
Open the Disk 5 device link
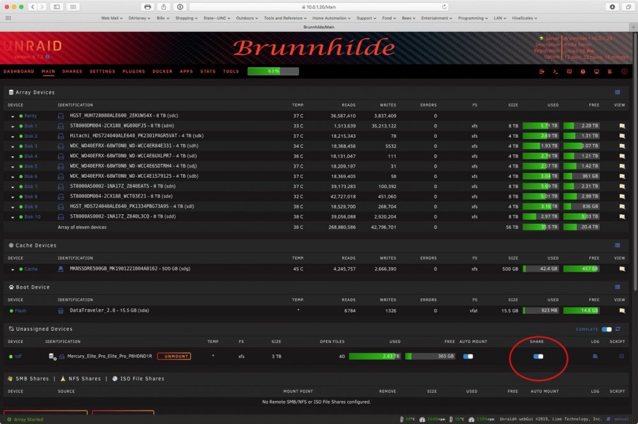(31, 166)
